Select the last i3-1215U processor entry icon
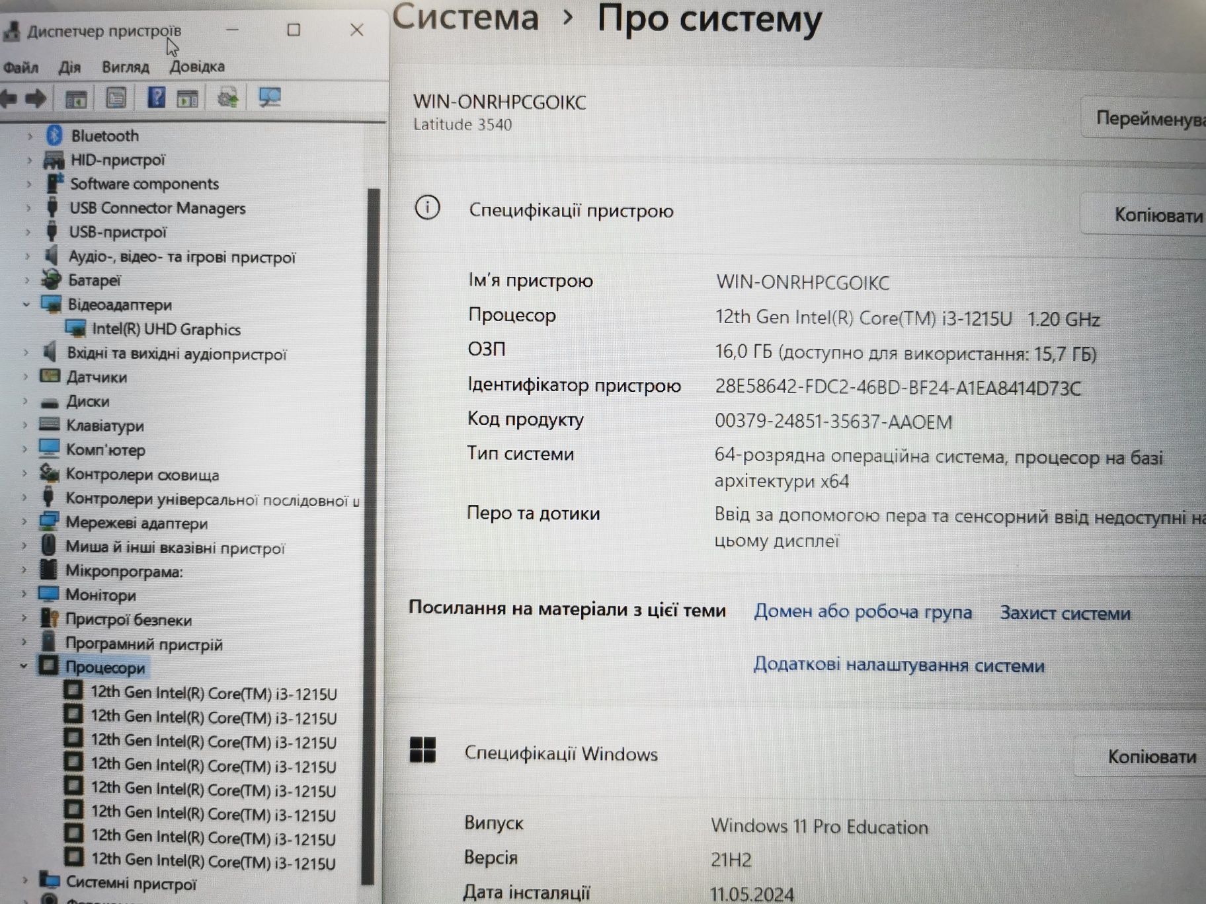 pyautogui.click(x=73, y=858)
